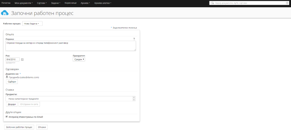Viewport: 291px width, 132px height.
Task: Click into the Порака message text area
Action: (x=71, y=46)
